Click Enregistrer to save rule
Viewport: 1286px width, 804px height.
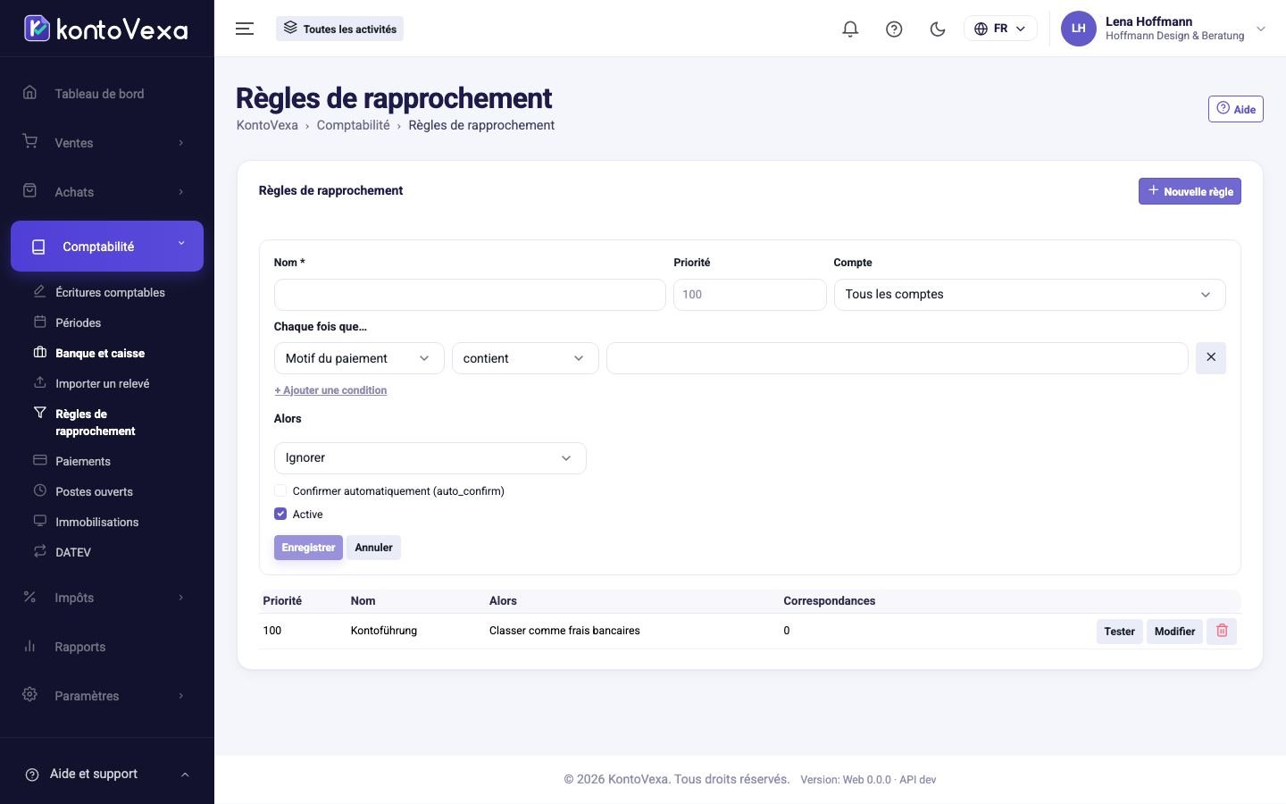(308, 548)
